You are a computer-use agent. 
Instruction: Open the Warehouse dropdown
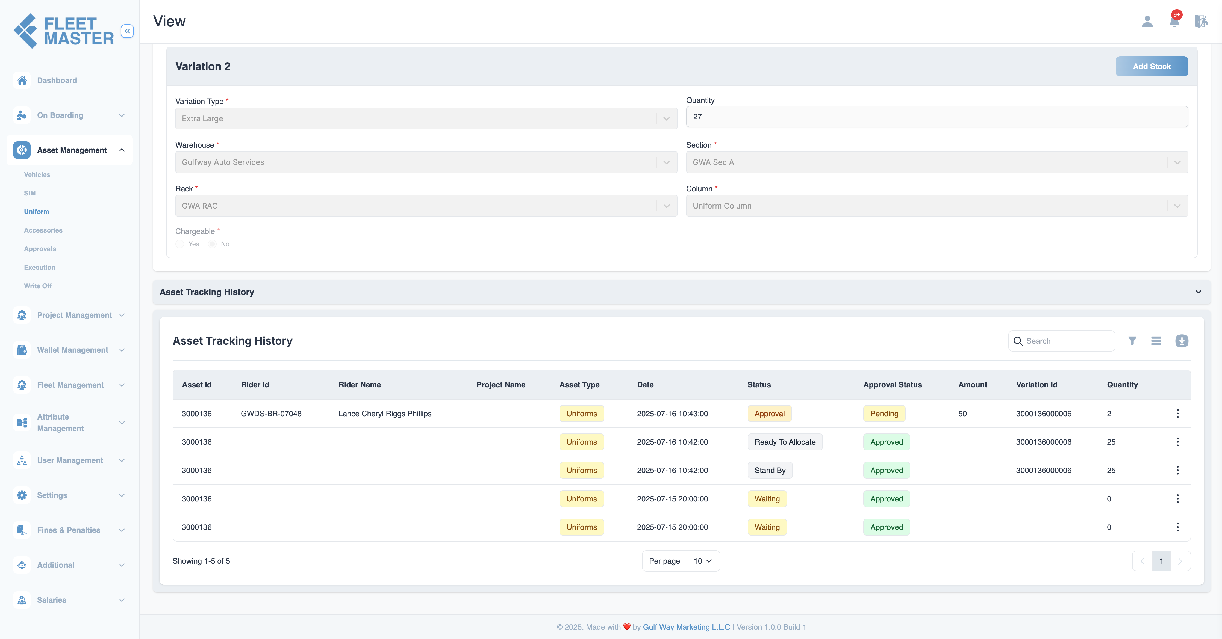point(426,162)
